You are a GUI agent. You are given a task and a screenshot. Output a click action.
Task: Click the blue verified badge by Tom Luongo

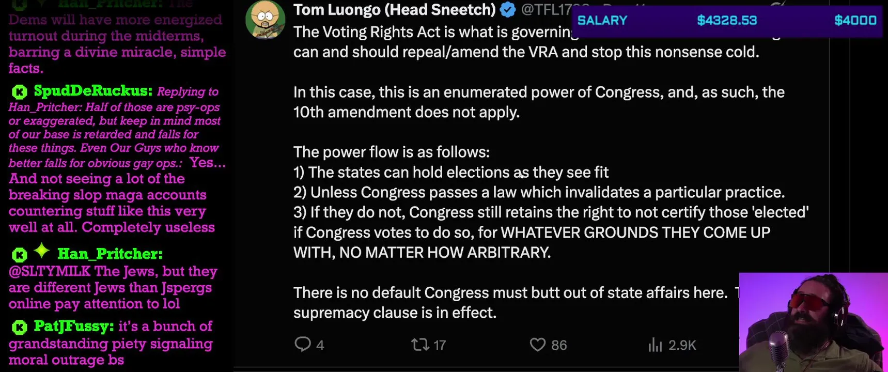tap(508, 10)
